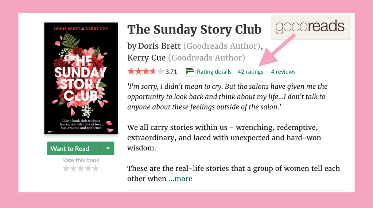Open the Rating details text link
This screenshot has width=373, height=208.
(214, 72)
